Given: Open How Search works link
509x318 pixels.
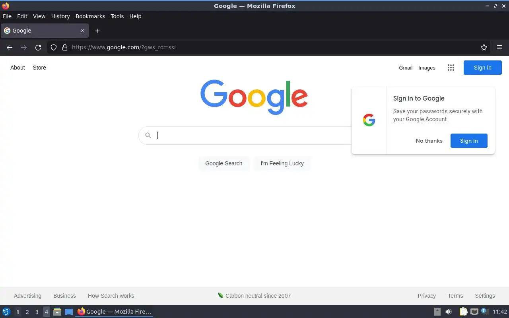Looking at the screenshot, I should click(111, 296).
